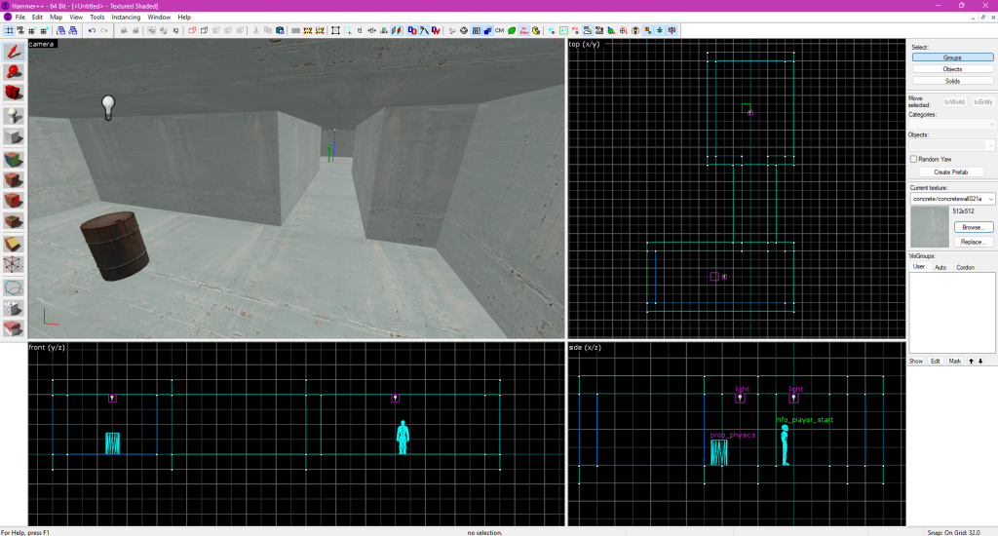998x536 pixels.
Task: Choose the Vertex manipulation tool
Action: pos(14,265)
